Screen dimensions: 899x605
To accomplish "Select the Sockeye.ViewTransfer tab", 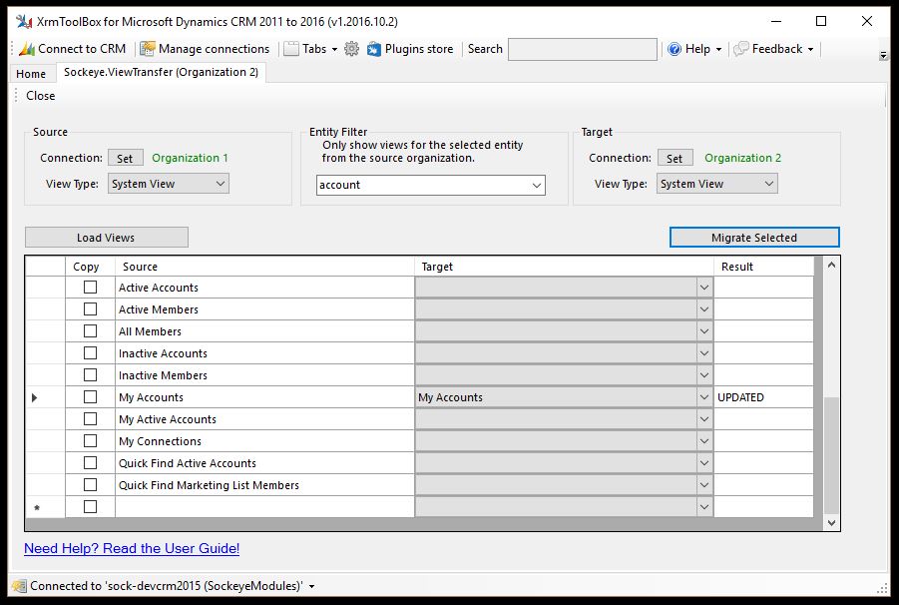I will (161, 72).
